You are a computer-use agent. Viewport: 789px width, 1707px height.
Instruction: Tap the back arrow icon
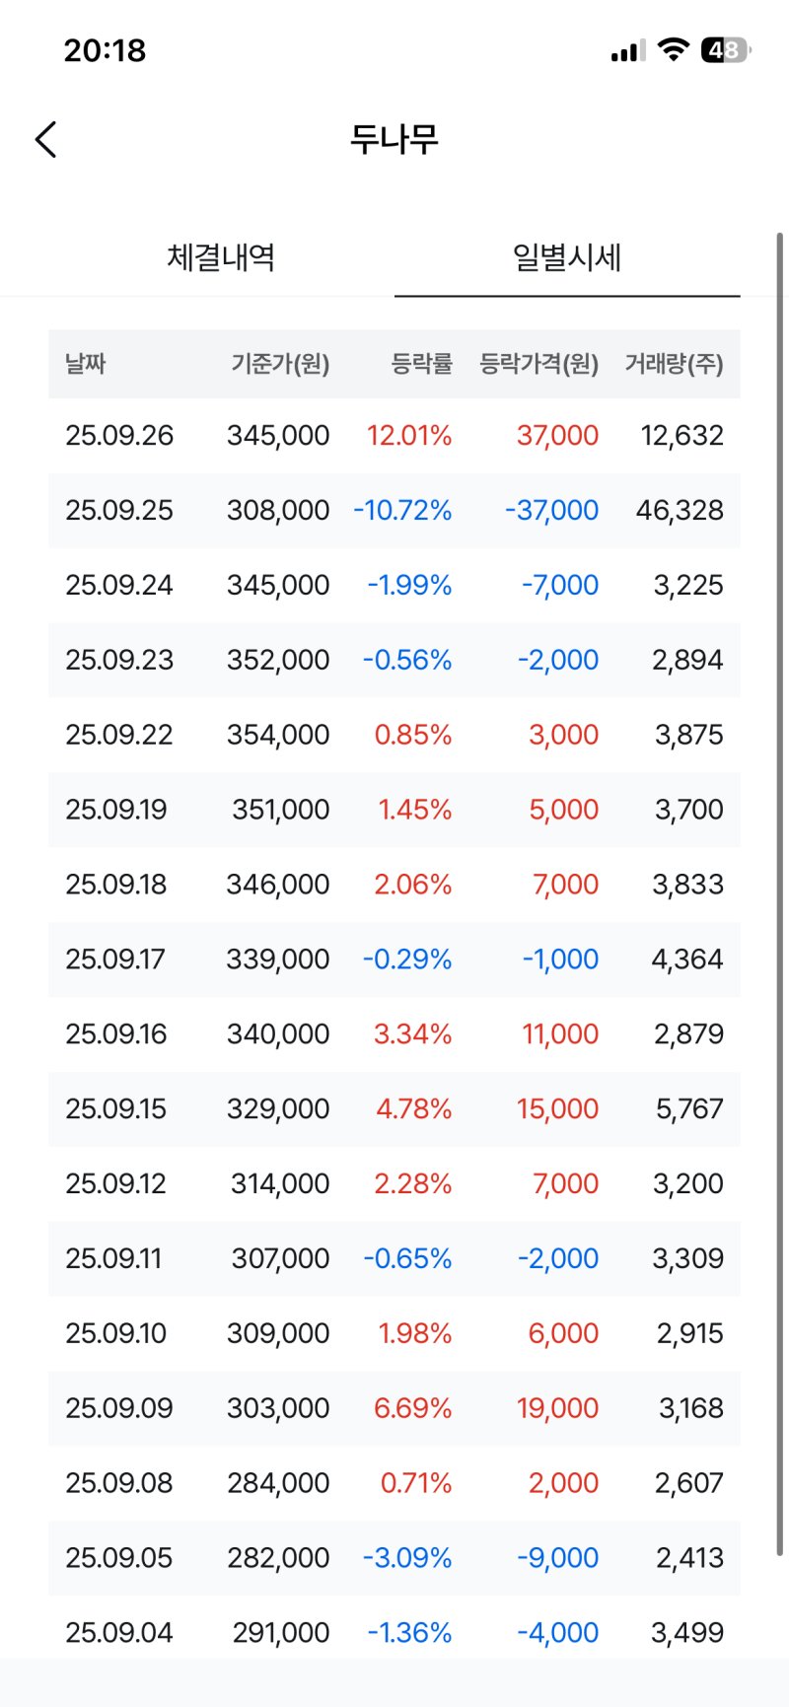(46, 139)
